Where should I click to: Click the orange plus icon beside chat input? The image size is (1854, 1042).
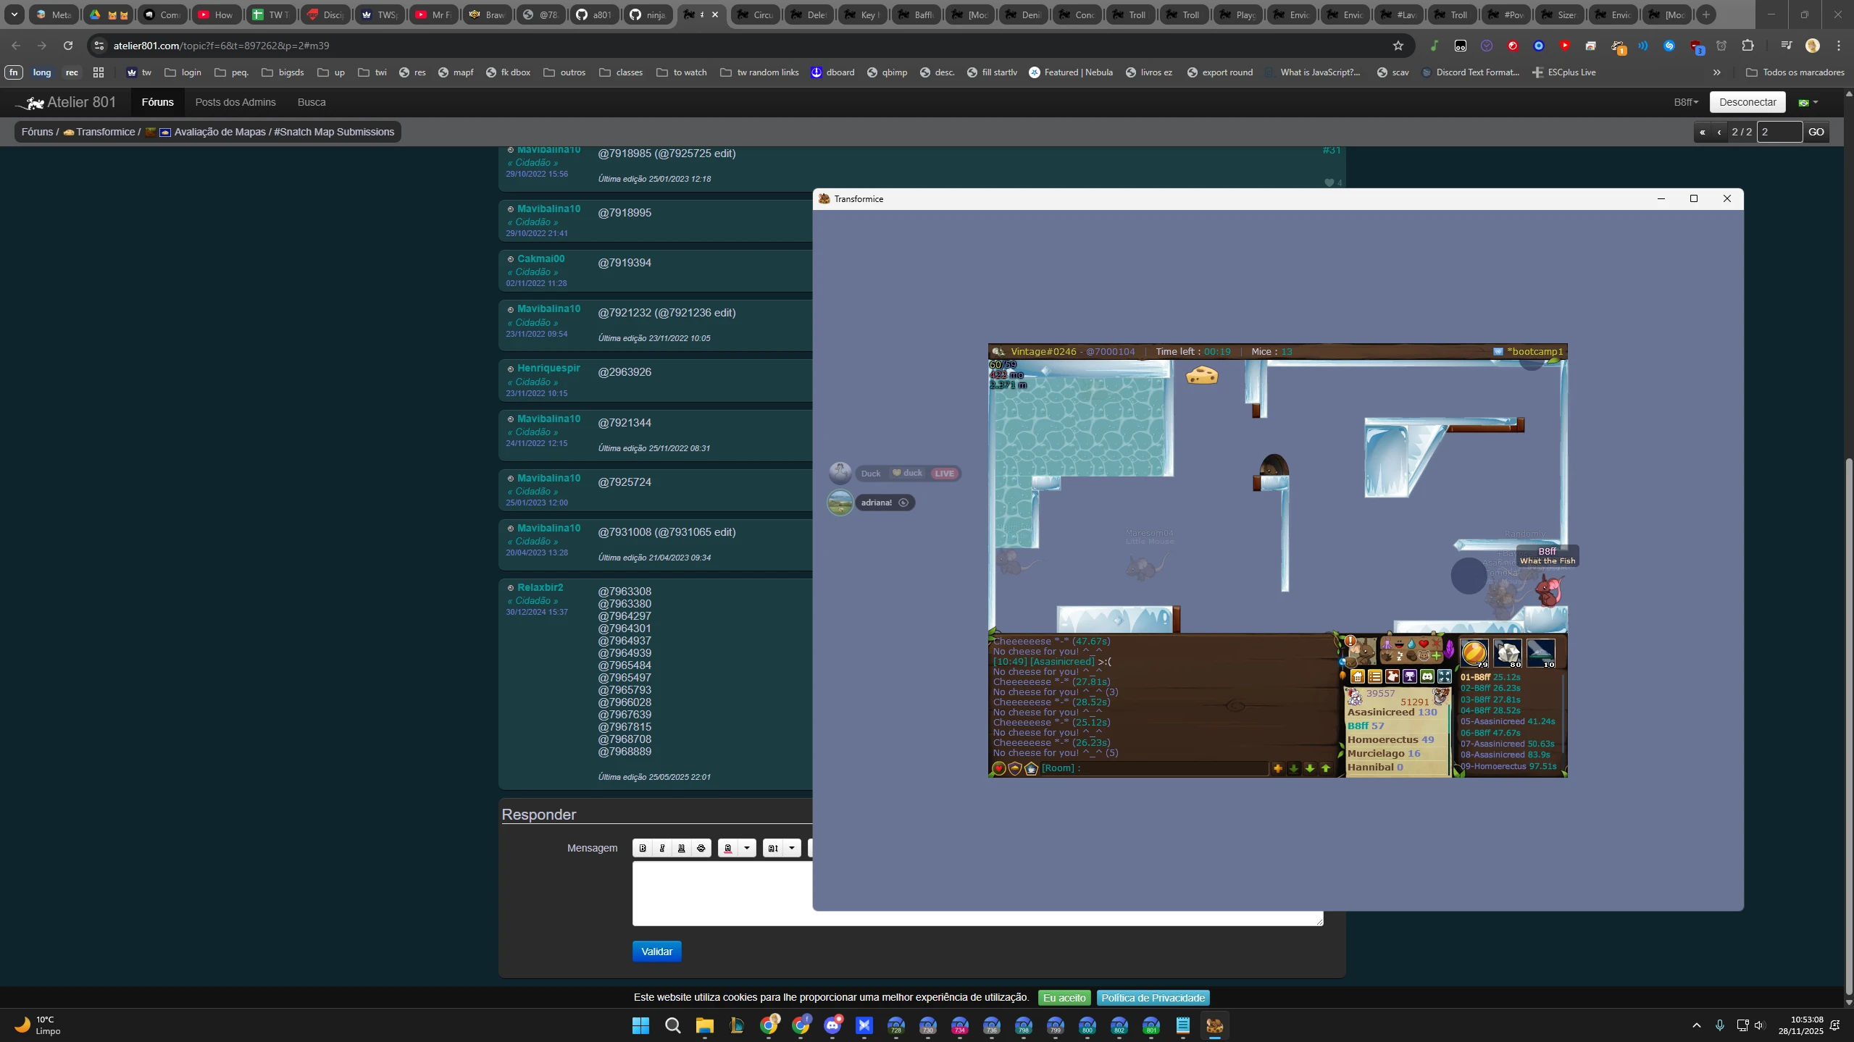pos(1278,768)
